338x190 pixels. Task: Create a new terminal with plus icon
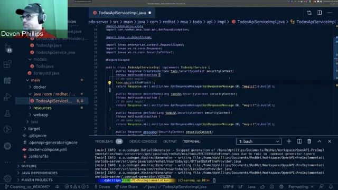289,141
